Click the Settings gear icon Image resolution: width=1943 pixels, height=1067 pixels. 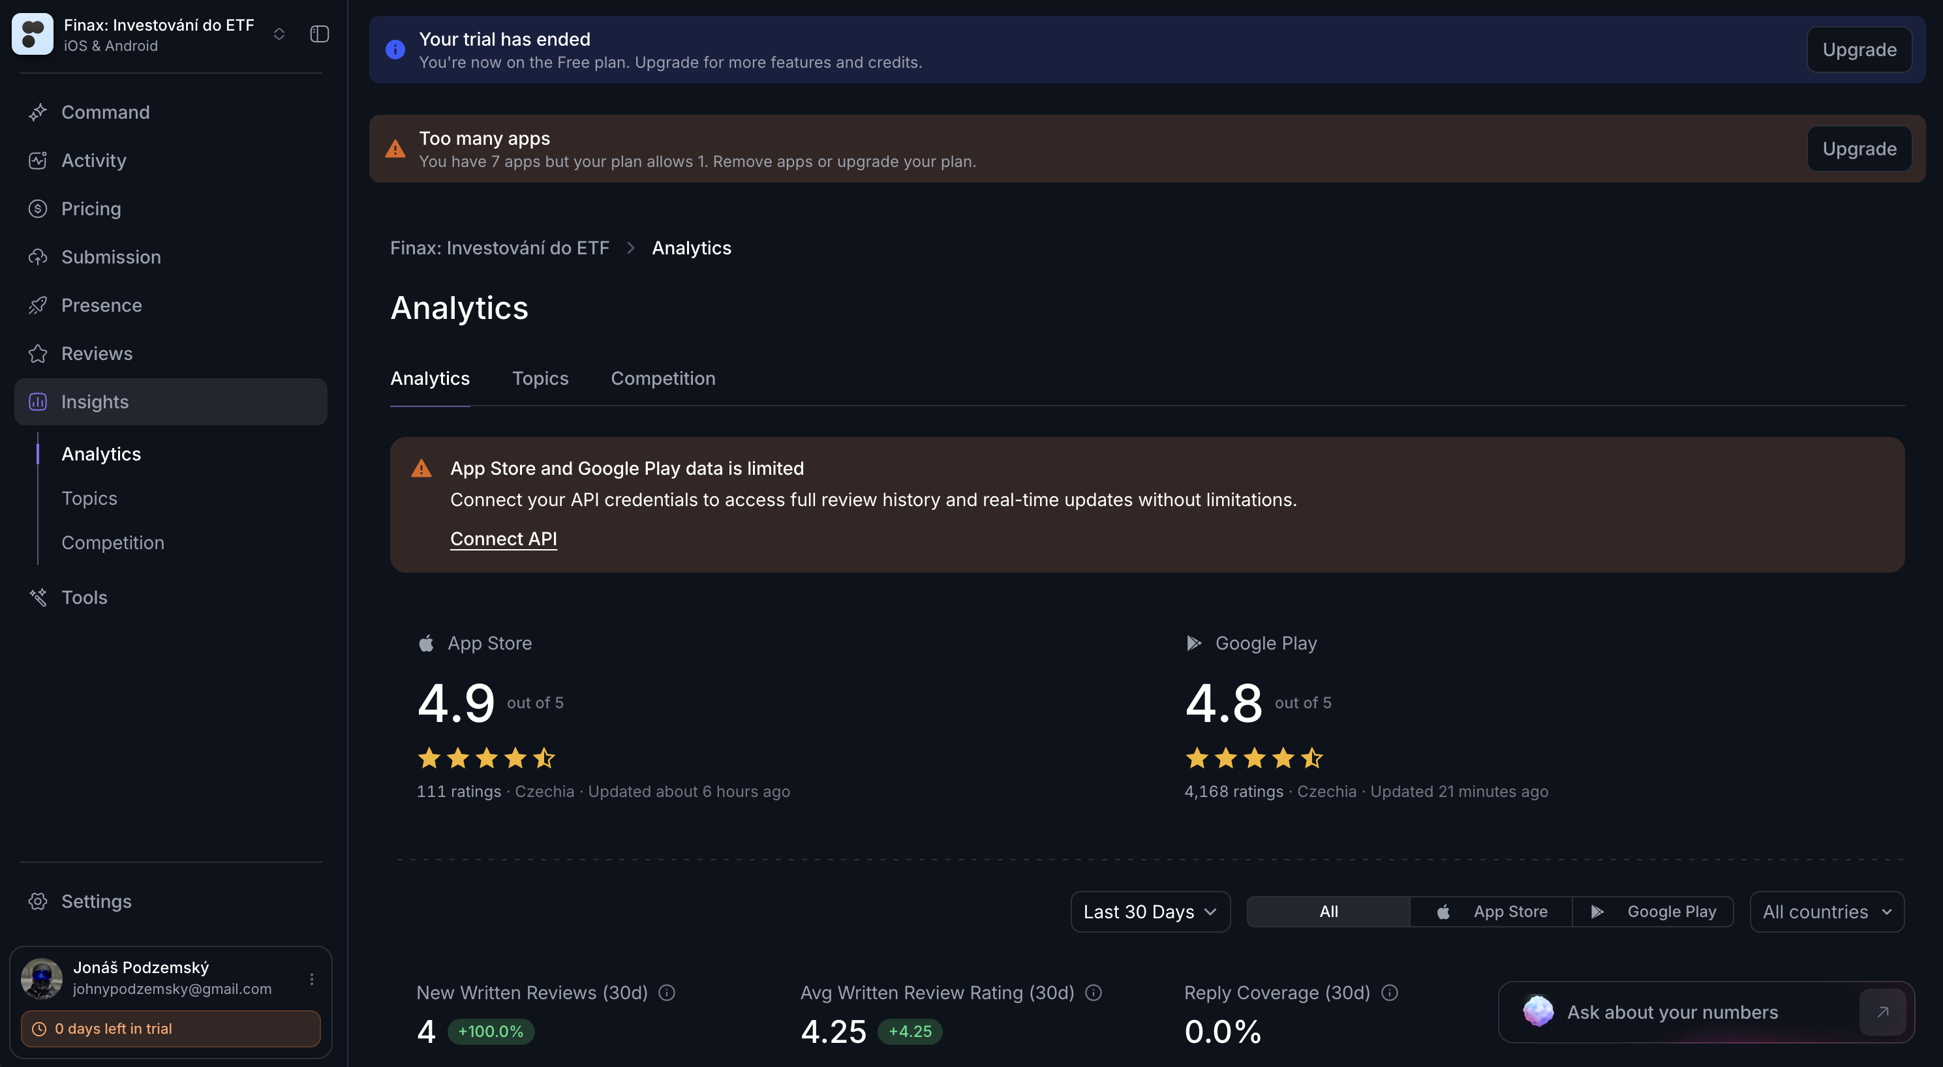(x=38, y=902)
